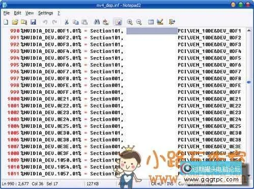Open customize schemes toolbar icon
Viewport: 254px width, 189px height.
tap(160, 22)
